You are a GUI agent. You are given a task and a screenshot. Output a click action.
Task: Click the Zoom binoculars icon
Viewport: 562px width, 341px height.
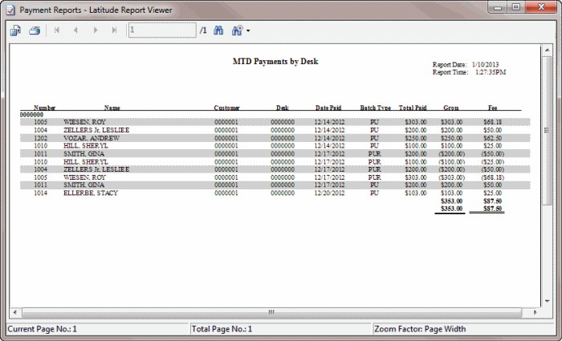tap(237, 30)
